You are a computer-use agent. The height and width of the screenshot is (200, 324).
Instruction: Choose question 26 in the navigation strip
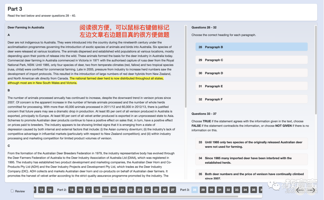(x=164, y=190)
